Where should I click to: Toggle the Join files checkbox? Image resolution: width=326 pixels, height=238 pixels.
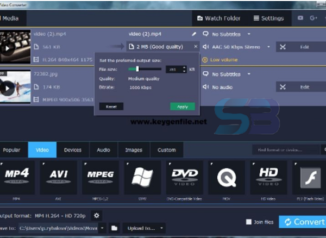click(x=249, y=222)
